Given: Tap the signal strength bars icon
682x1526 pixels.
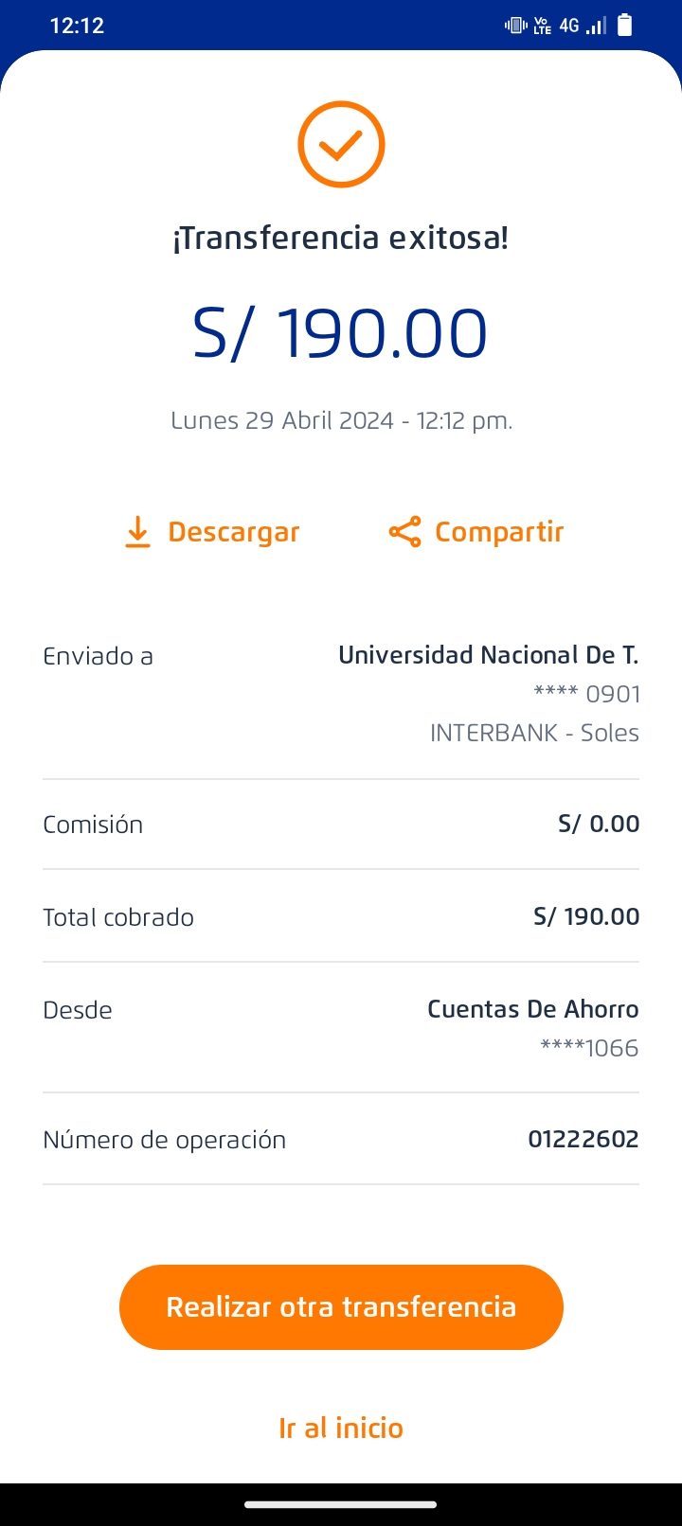Looking at the screenshot, I should (596, 26).
